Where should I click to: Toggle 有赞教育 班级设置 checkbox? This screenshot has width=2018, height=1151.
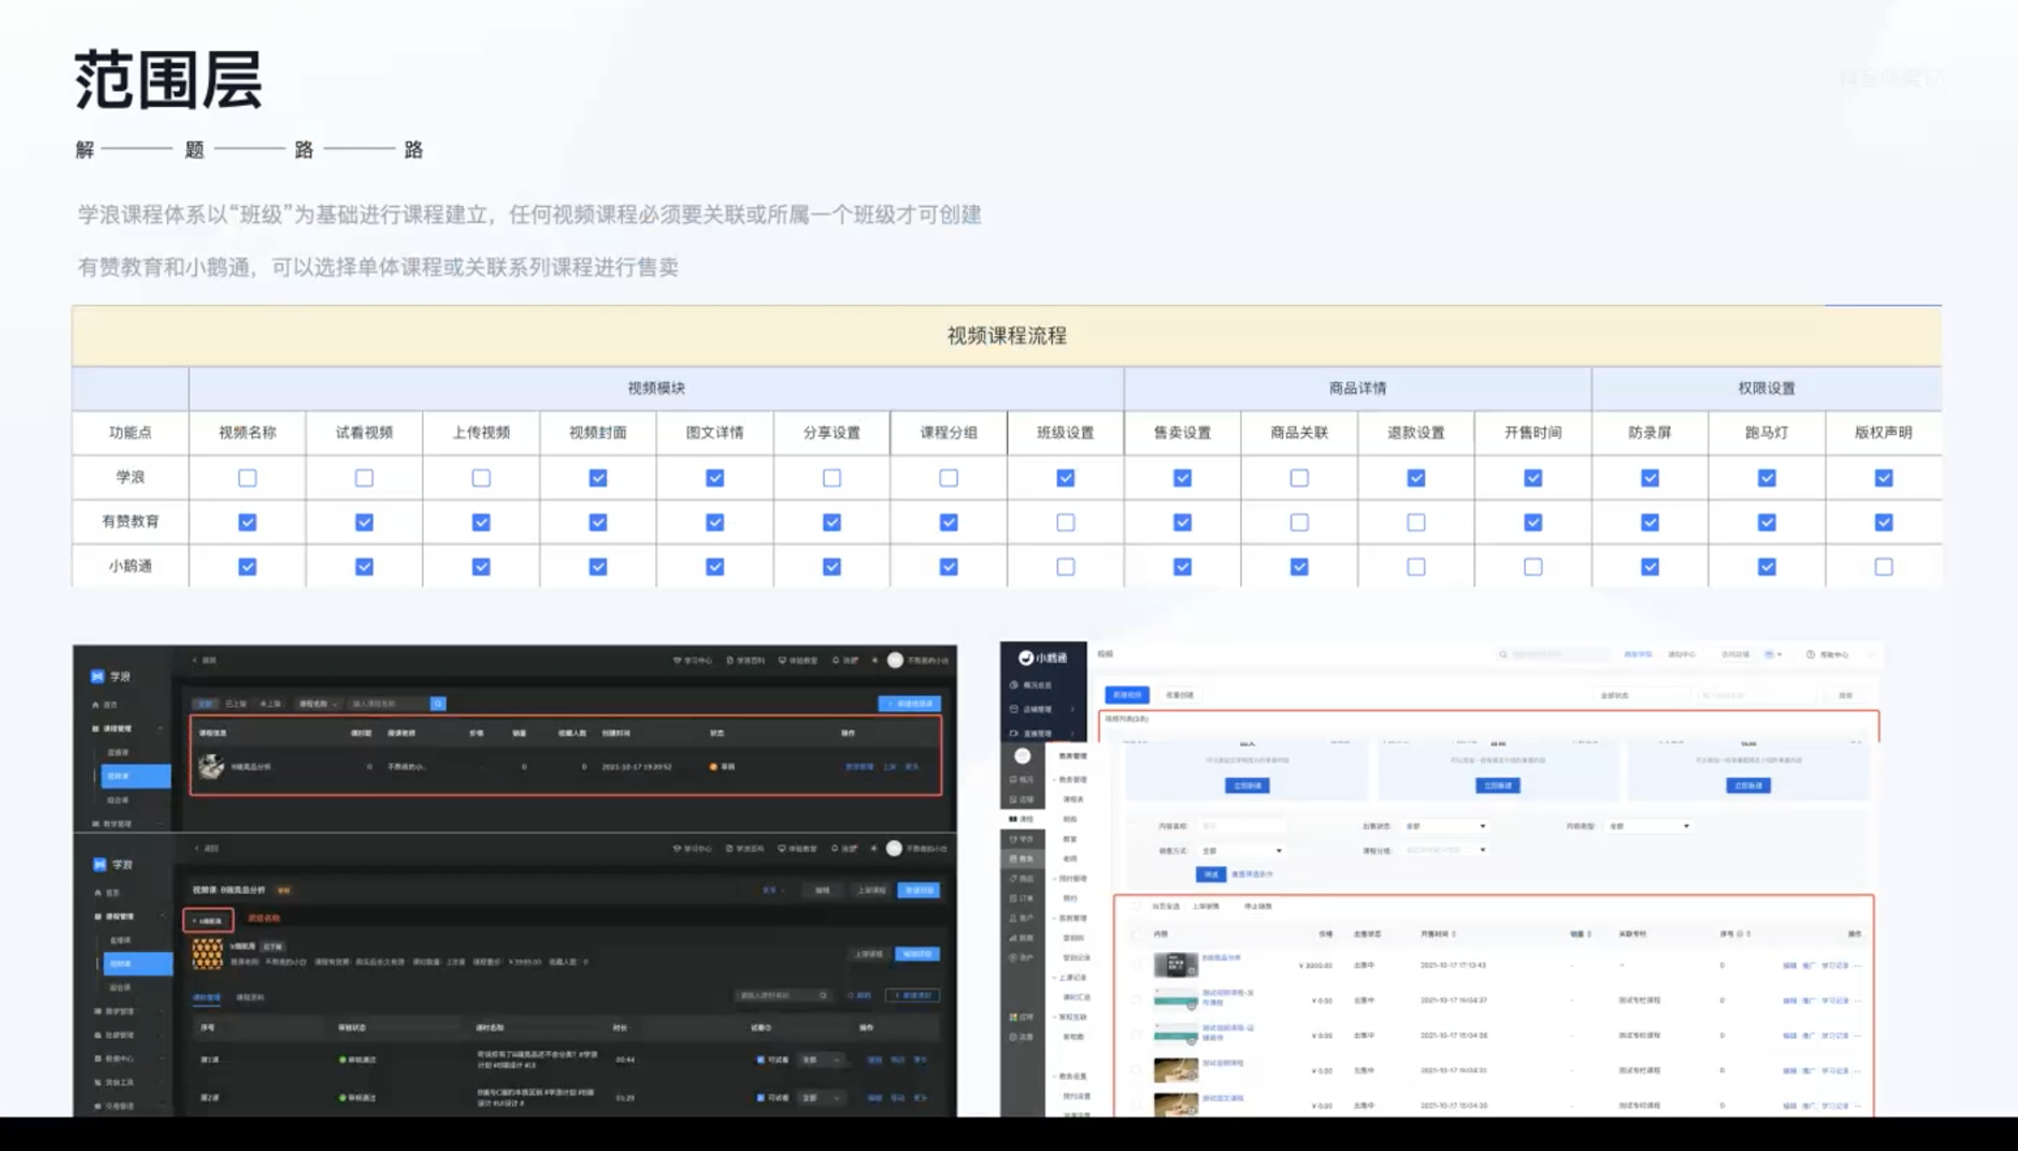pyautogui.click(x=1066, y=522)
